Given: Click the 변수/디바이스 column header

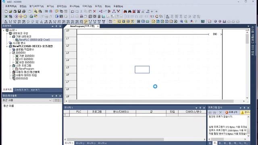Looking at the screenshot, I should pos(121,112).
